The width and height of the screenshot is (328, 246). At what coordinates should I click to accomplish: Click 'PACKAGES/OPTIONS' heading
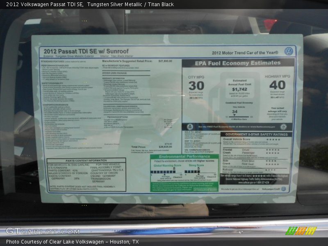pos(117,117)
